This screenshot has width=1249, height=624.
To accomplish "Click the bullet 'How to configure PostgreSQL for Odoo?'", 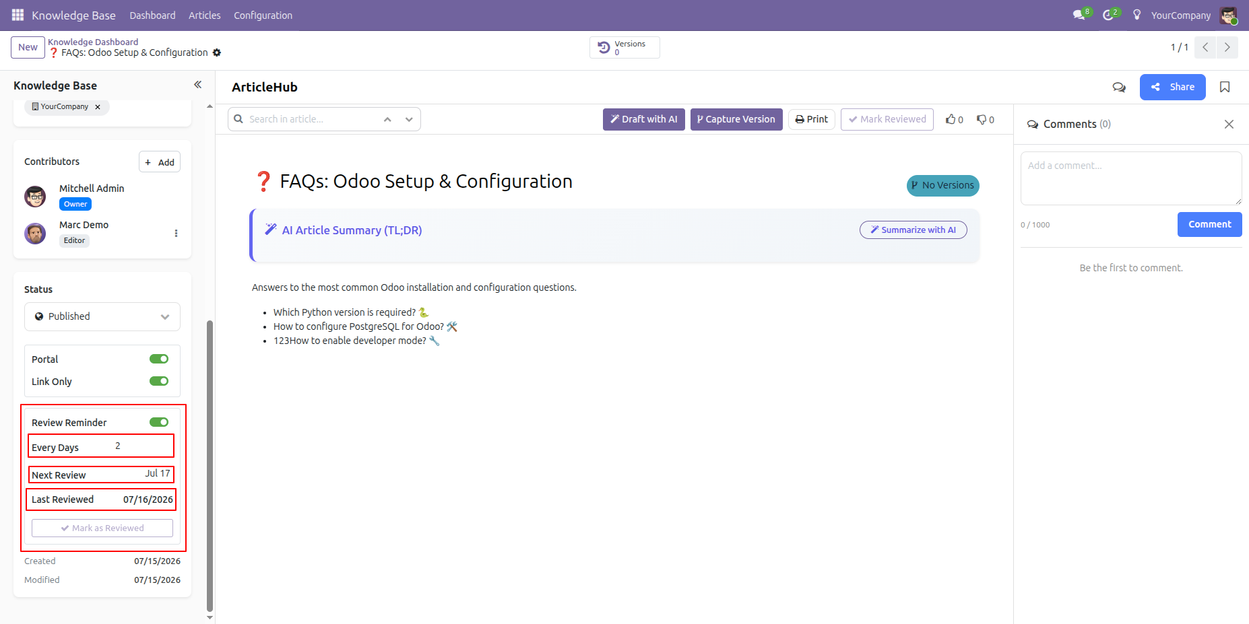I will point(365,326).
